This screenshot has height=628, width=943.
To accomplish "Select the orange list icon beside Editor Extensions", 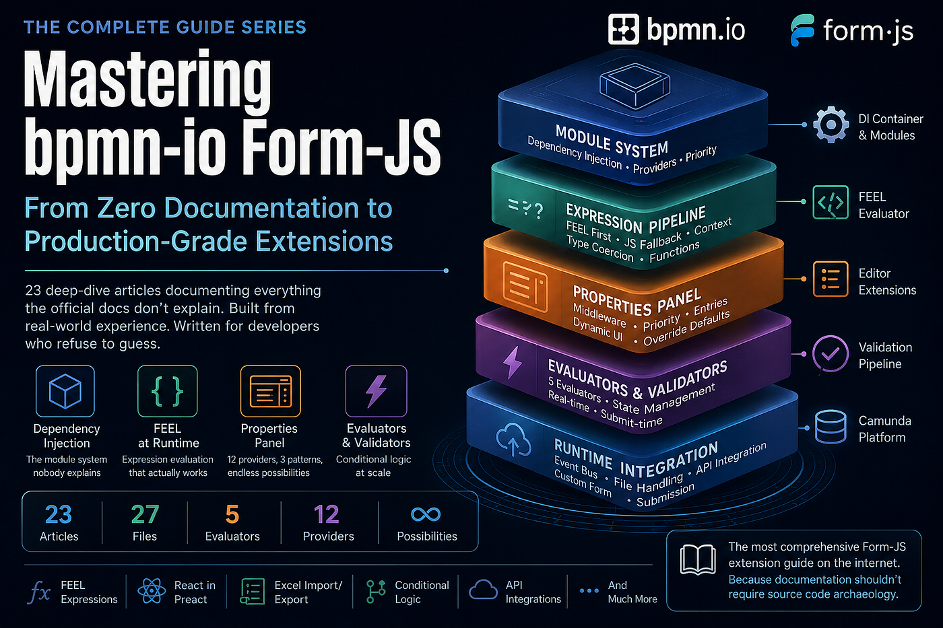I will click(831, 279).
